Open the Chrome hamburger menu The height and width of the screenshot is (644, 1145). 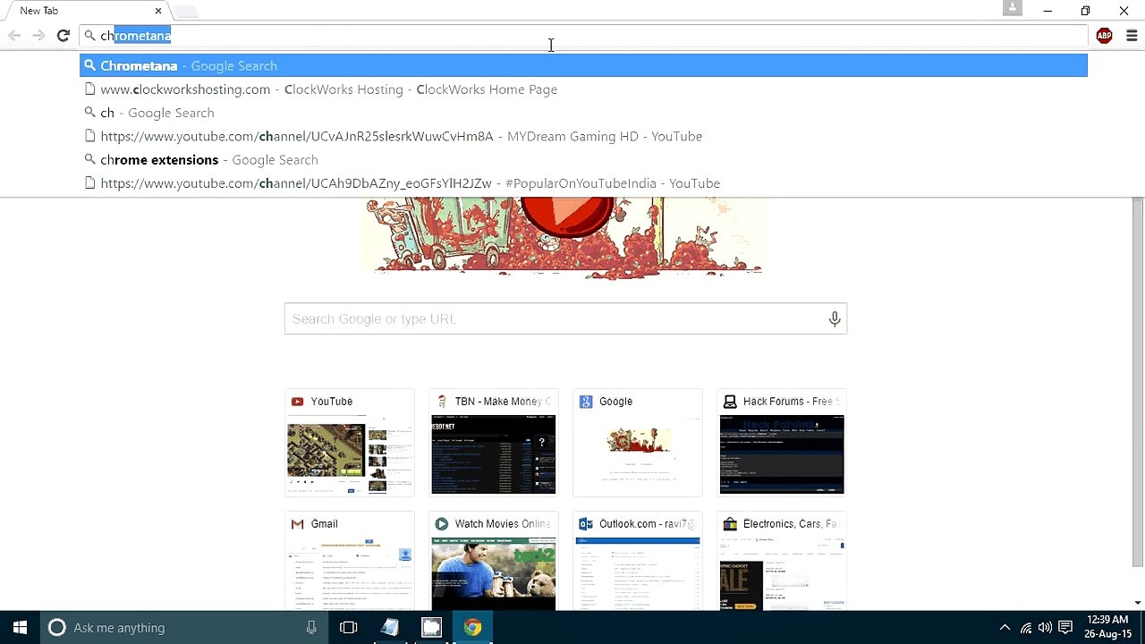point(1132,36)
